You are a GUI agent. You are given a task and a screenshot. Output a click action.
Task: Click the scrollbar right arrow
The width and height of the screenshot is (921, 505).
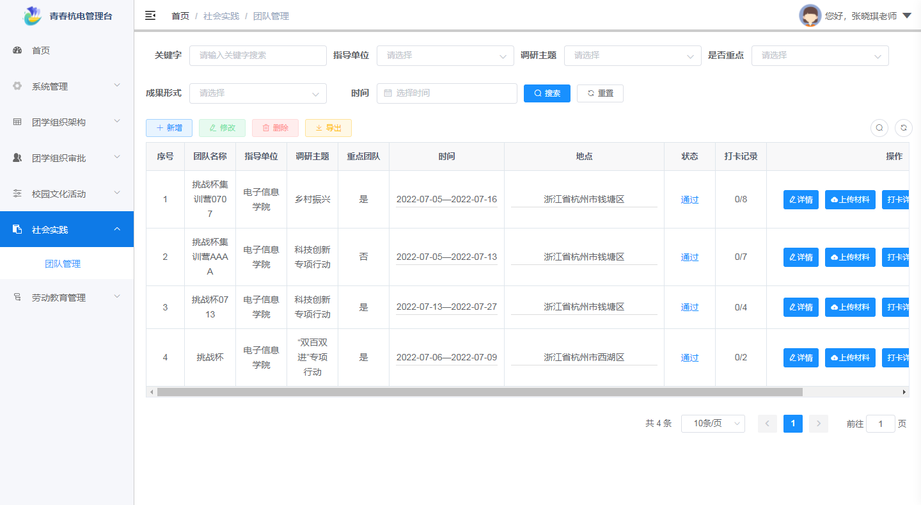904,392
